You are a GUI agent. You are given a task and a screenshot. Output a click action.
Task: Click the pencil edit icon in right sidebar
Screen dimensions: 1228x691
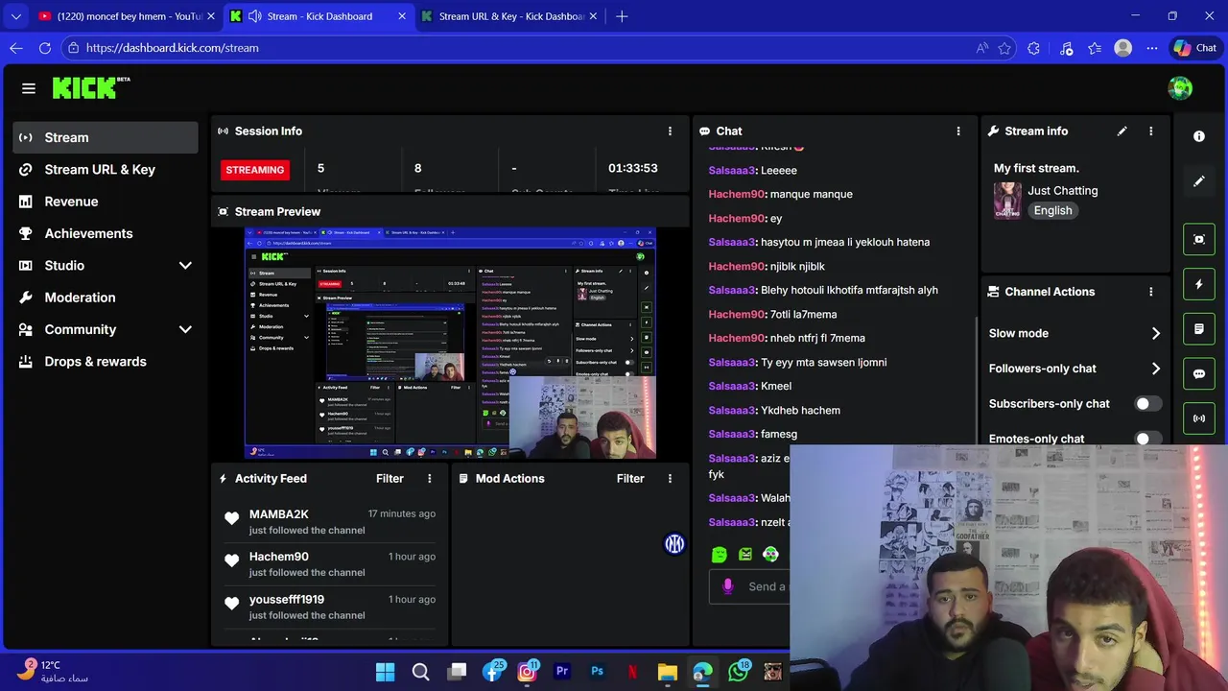click(1199, 181)
